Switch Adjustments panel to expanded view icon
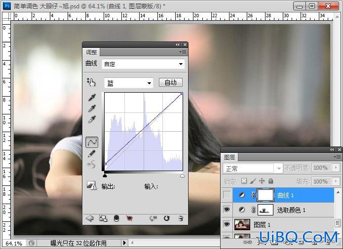 103,218
